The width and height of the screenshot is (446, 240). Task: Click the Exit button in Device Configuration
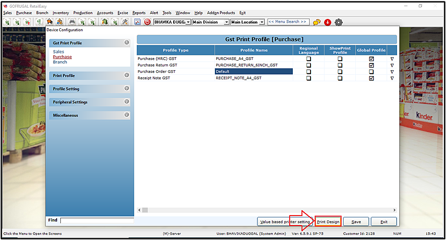(x=384, y=221)
